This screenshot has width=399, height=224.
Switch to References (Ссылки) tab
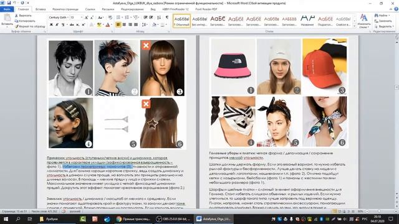[90, 9]
